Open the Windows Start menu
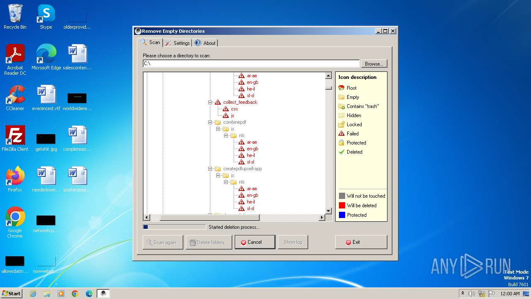Screen dimensions: 531x299 (x=12, y=293)
